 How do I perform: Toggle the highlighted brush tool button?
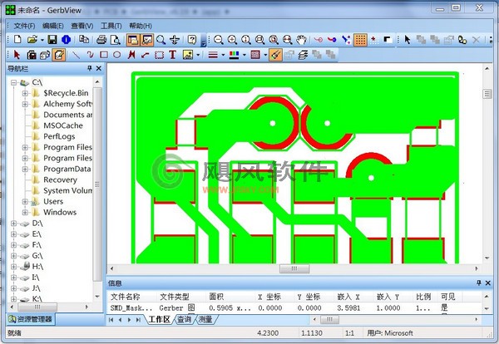[275, 55]
